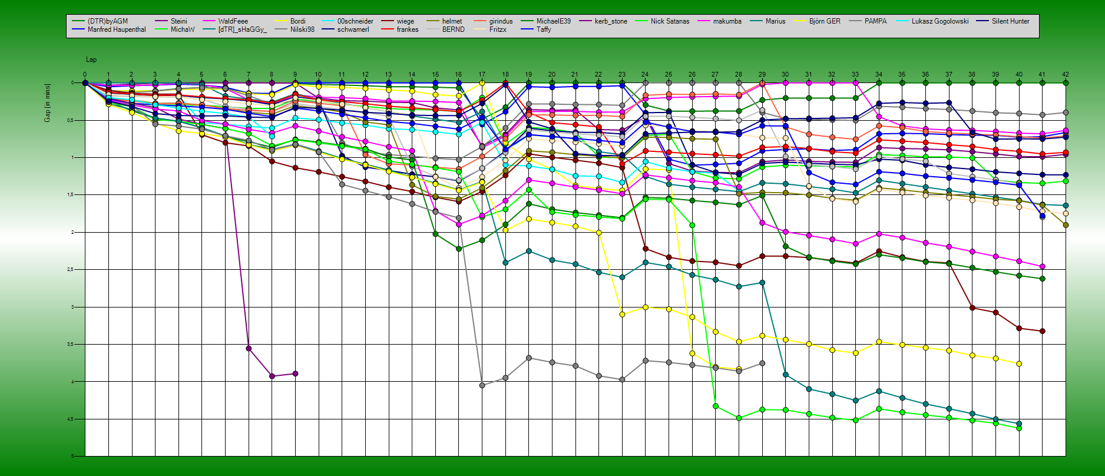Click the wiege legend label
1105x476 pixels.
point(405,21)
